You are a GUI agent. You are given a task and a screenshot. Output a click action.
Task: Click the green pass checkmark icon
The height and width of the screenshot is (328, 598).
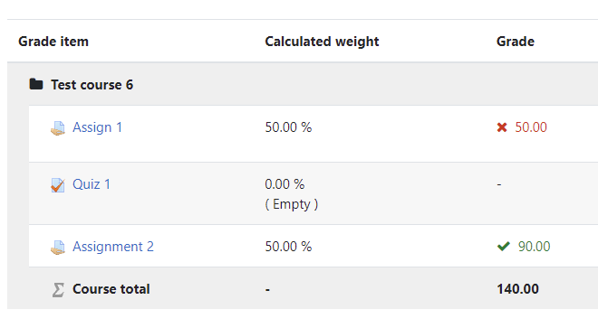[x=504, y=247]
